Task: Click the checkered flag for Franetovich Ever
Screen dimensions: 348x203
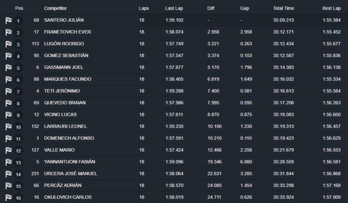Action: tap(8, 32)
